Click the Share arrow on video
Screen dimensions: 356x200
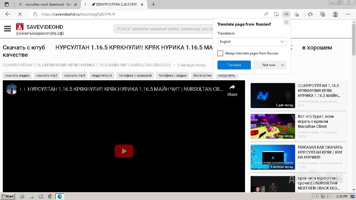point(232,87)
